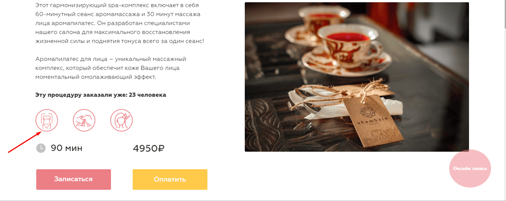Screen dimensions: 506x201
Task: Click the "23 человека" order count
Action: (147, 95)
